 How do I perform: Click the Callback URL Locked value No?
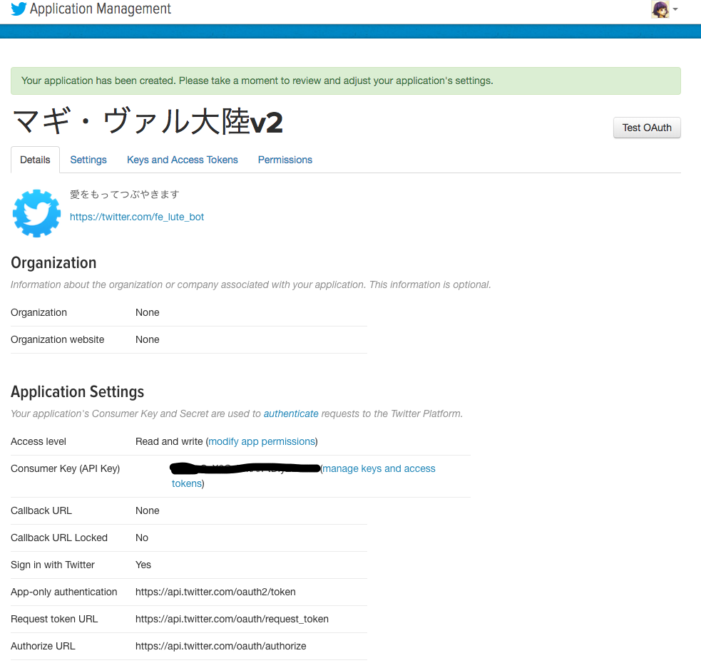pos(142,538)
